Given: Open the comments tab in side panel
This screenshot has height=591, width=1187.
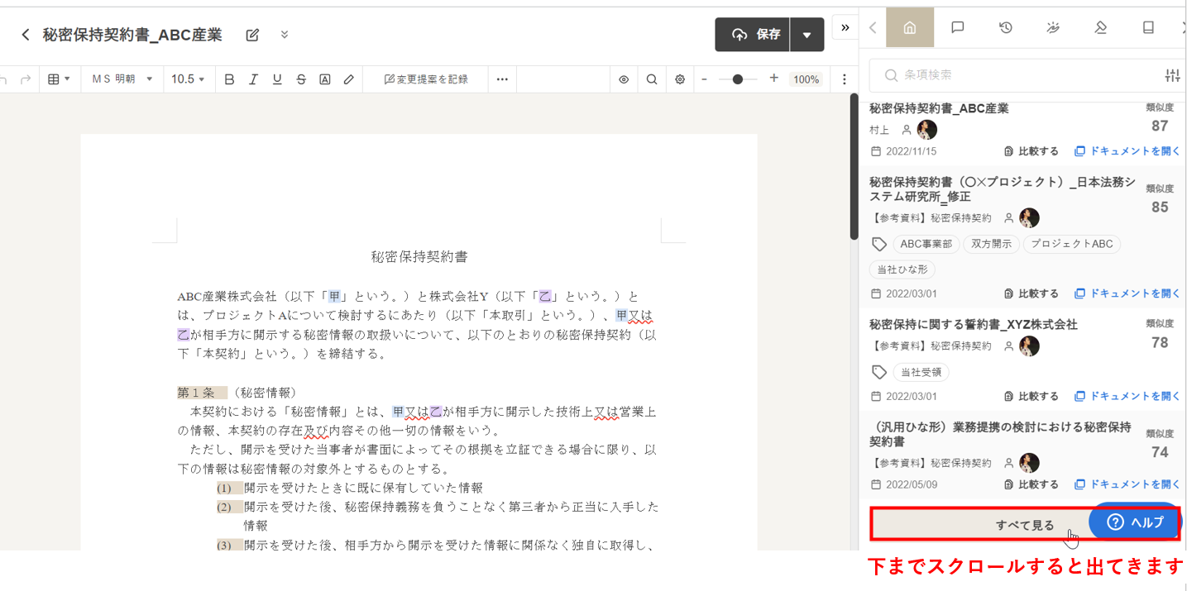Looking at the screenshot, I should tap(957, 27).
